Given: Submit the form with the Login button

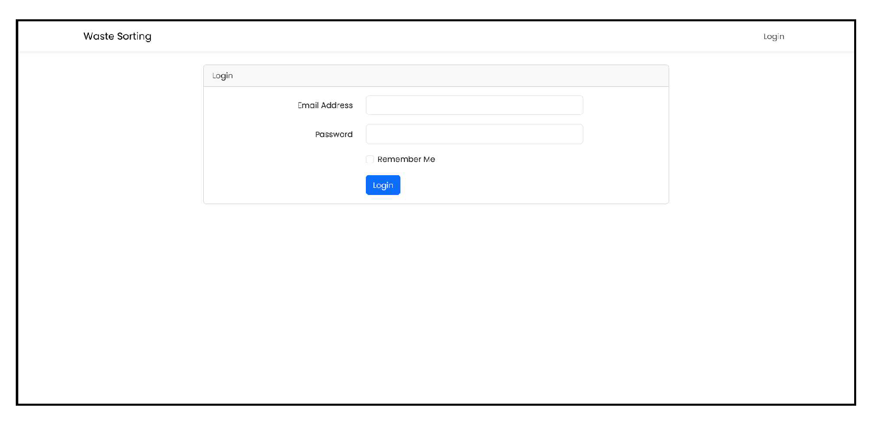Looking at the screenshot, I should tap(383, 185).
